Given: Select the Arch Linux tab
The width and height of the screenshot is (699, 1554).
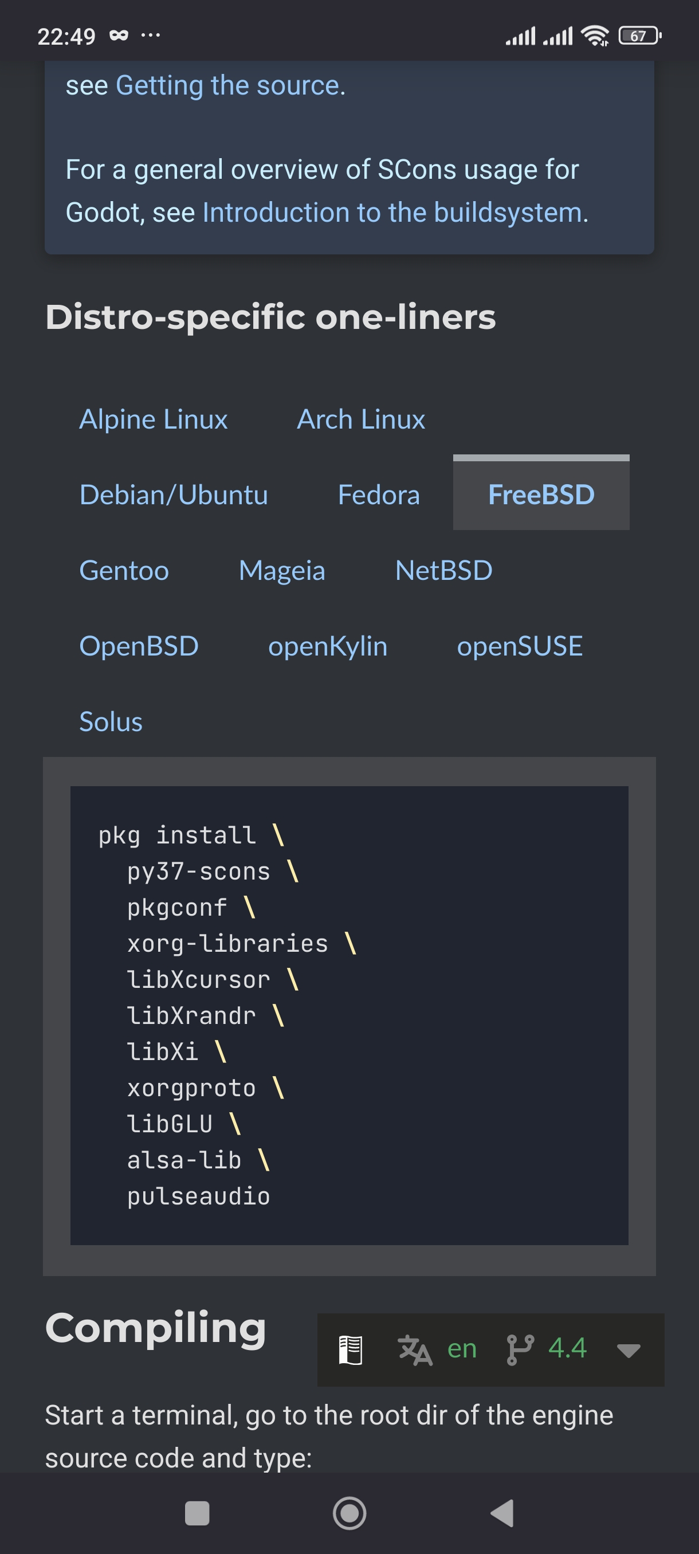Looking at the screenshot, I should (x=360, y=419).
